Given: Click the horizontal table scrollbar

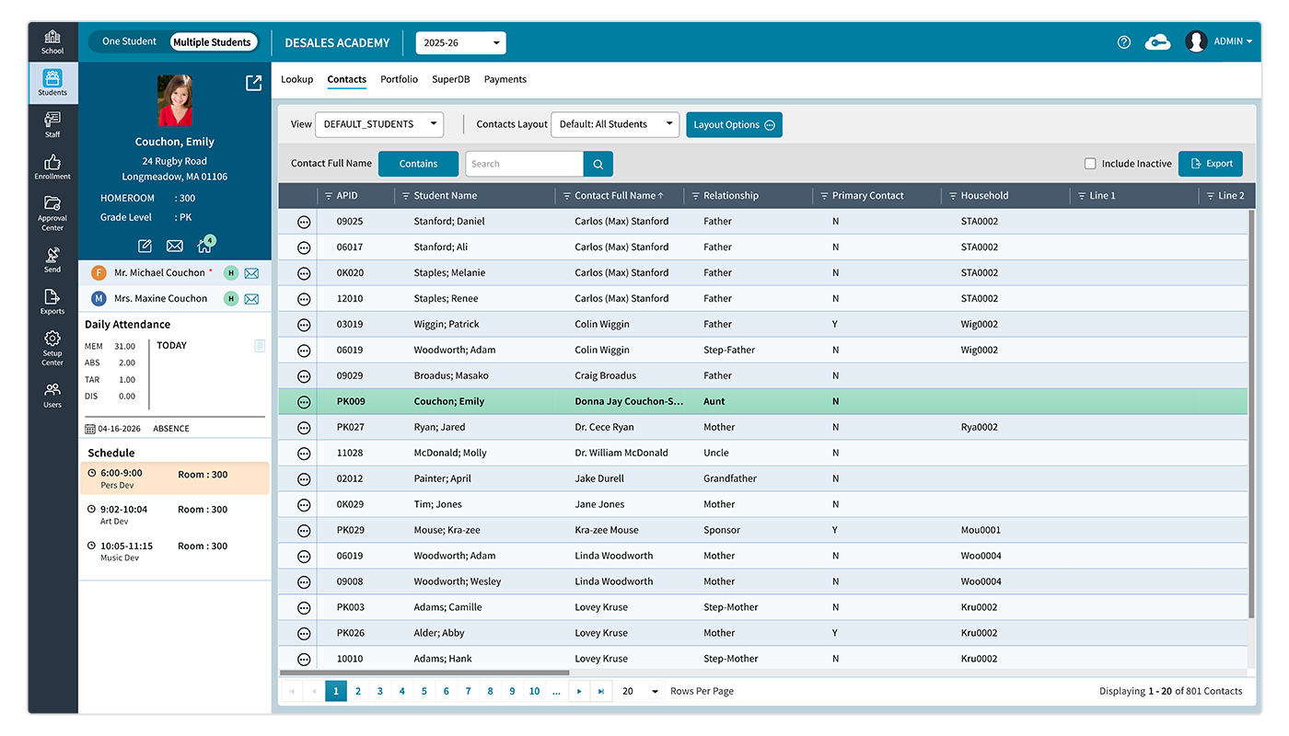Looking at the screenshot, I should (424, 673).
